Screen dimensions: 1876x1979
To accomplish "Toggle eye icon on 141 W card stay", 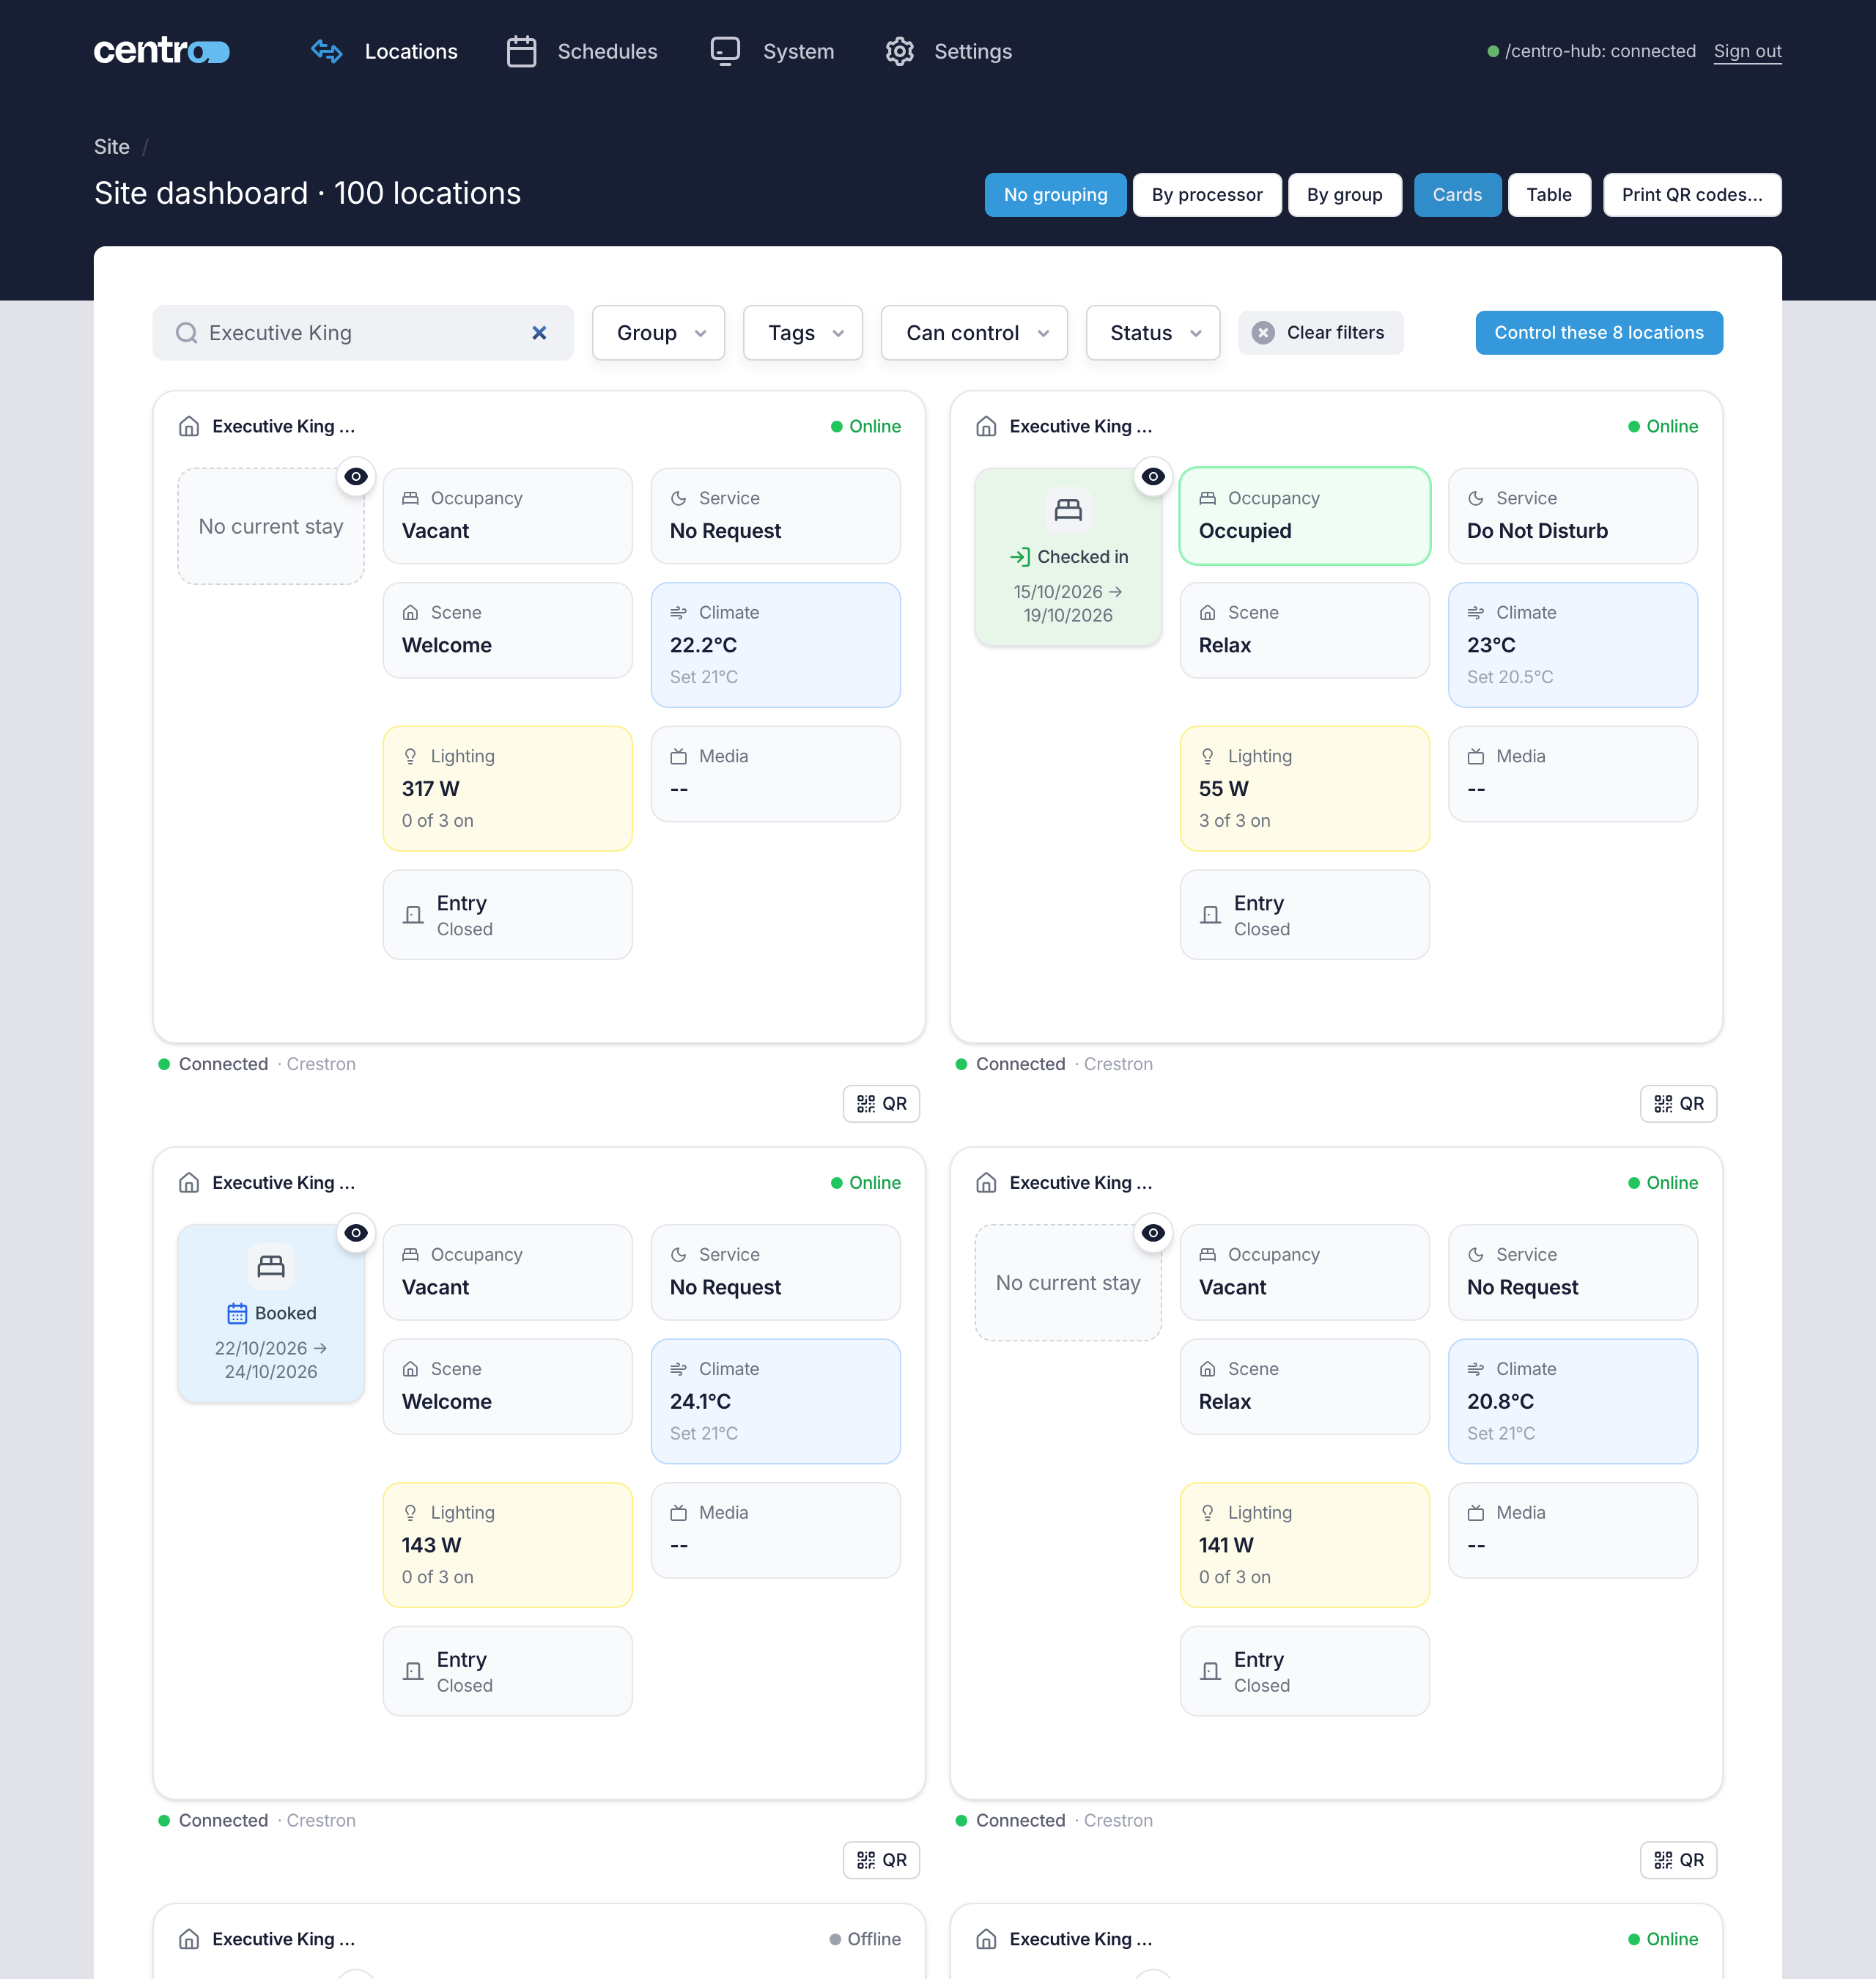I will [1153, 1233].
